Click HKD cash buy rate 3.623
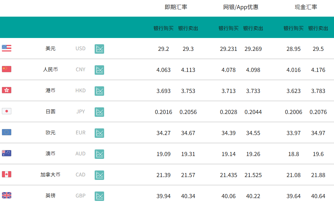The image size is (334, 205). [x=293, y=91]
